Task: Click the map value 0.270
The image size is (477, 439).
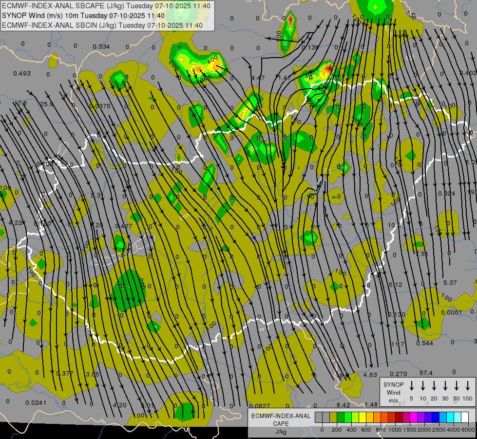Action: point(399,374)
